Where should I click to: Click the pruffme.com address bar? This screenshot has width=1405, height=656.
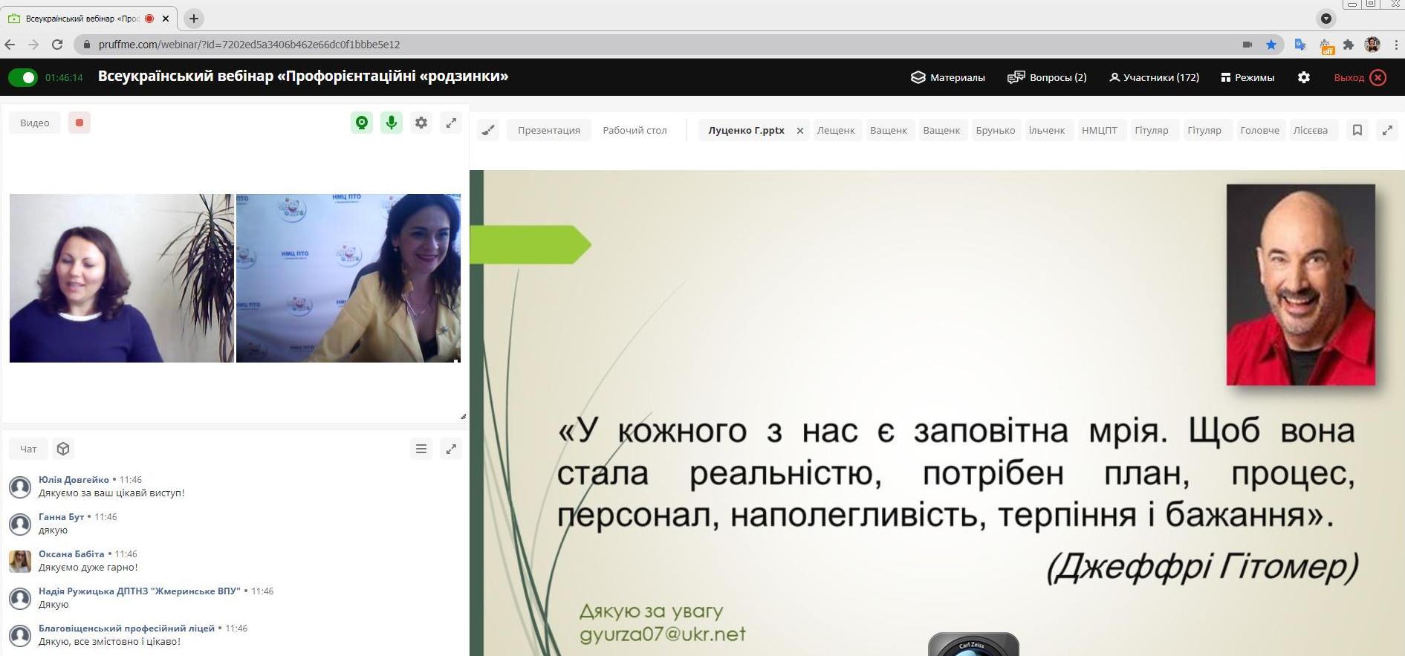point(654,45)
